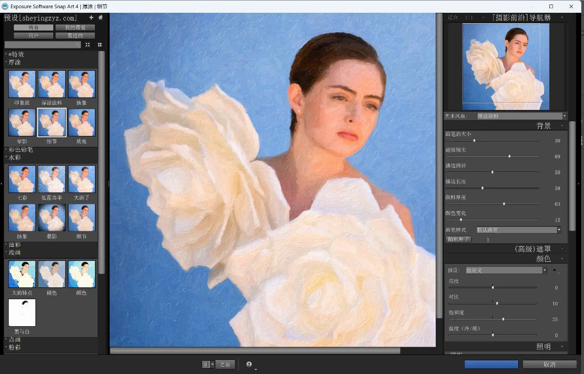Click the horizontal scrollbar under the canvas
This screenshot has height=374, width=584.
[255, 350]
